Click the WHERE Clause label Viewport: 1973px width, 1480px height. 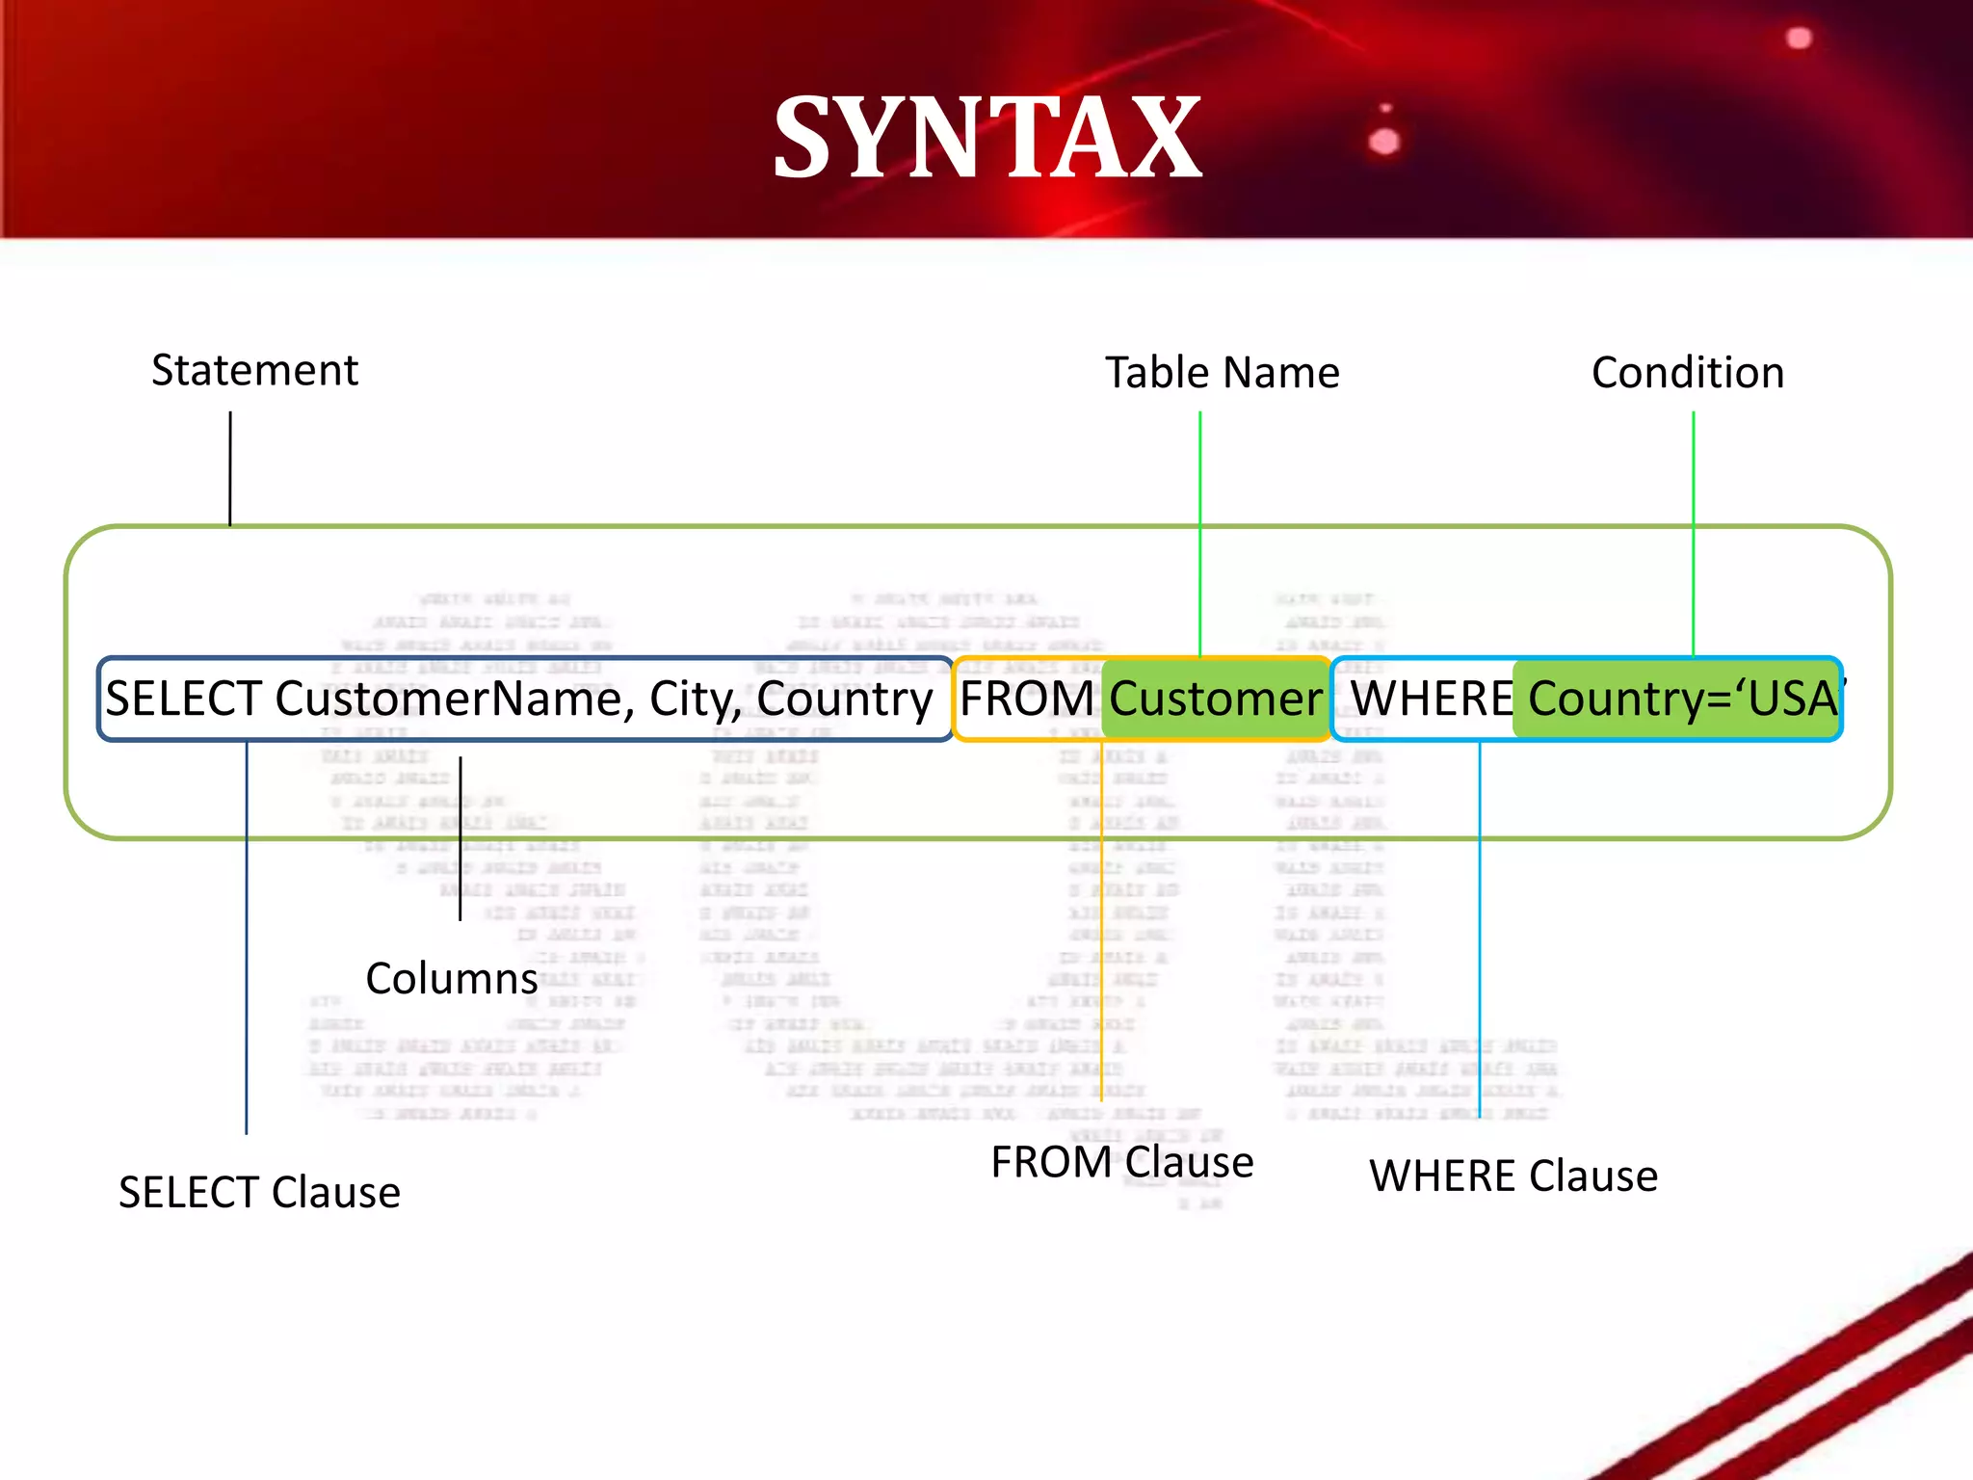[1513, 1176]
